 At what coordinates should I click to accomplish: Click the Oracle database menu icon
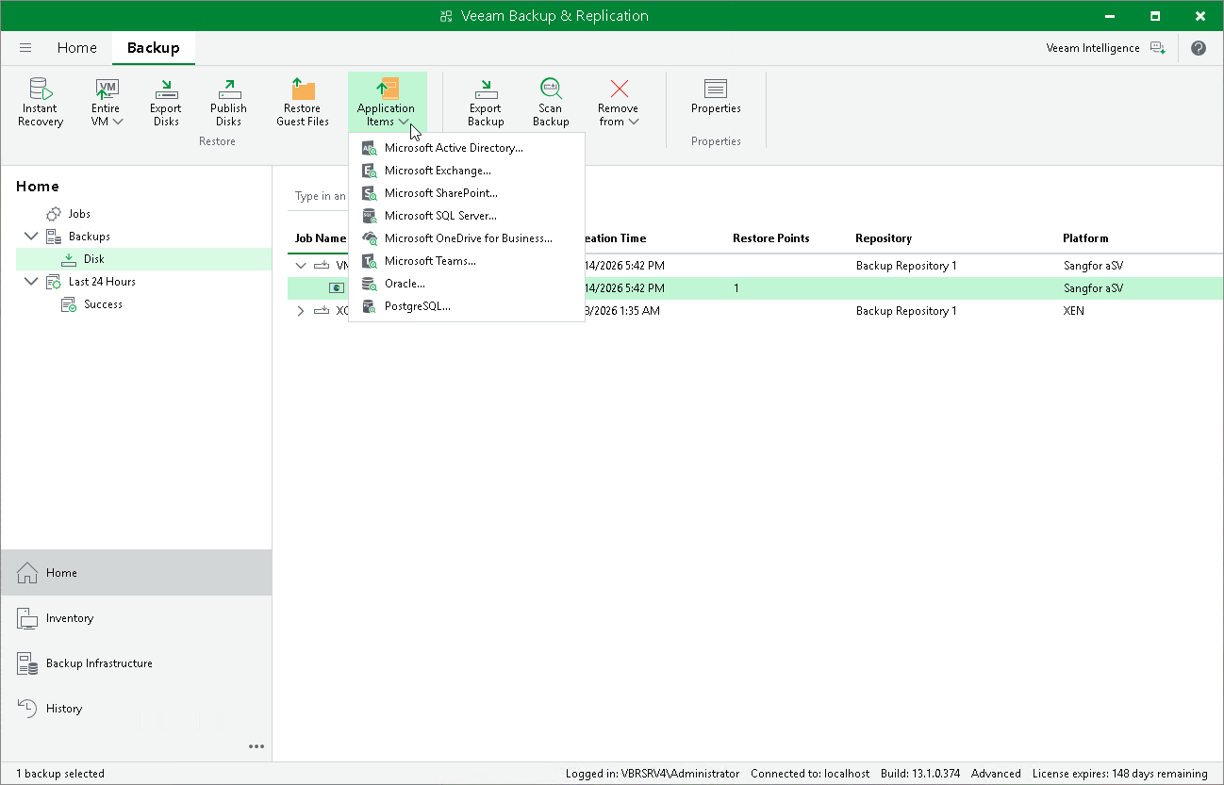click(369, 284)
